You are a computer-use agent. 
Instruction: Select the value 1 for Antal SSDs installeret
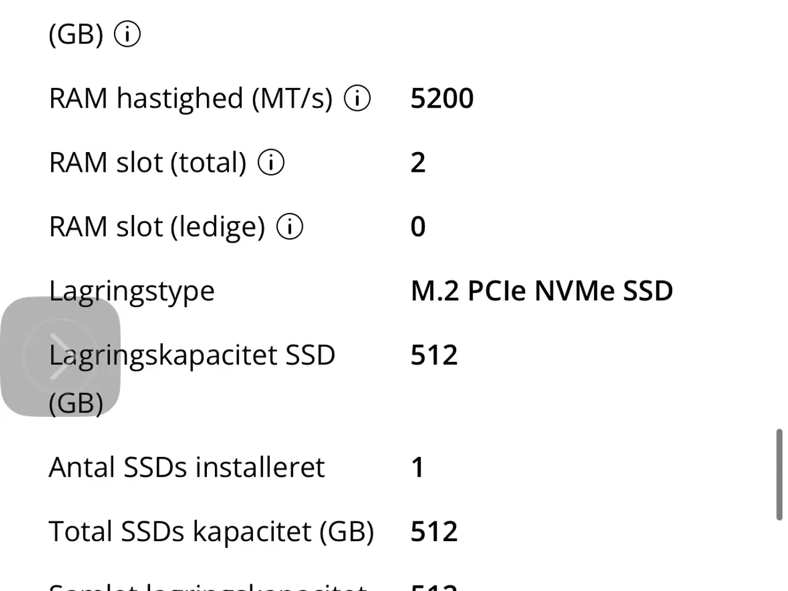(x=418, y=467)
